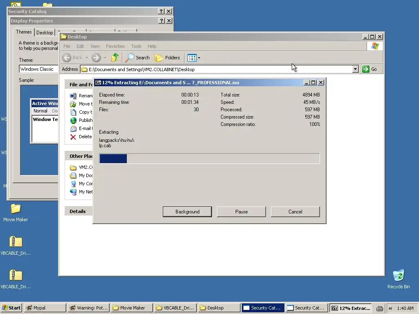
Task: Click Help button in Display Properties title
Action: point(161,20)
